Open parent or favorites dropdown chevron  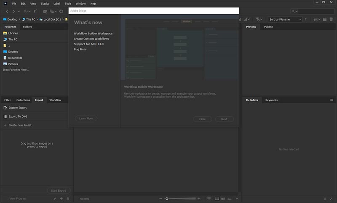19,11
